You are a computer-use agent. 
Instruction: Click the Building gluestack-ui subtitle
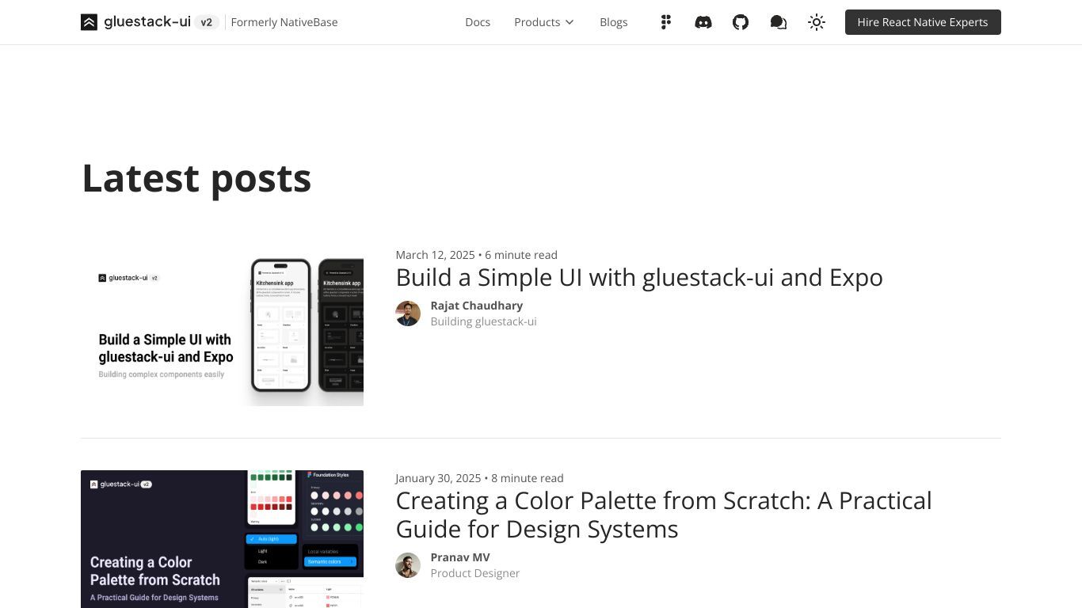click(483, 321)
